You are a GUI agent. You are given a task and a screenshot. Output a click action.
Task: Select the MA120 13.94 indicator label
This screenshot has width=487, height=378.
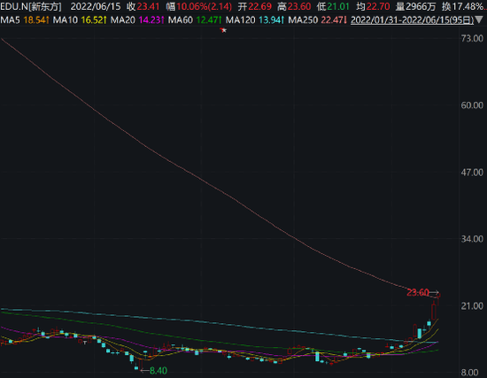[x=255, y=20]
